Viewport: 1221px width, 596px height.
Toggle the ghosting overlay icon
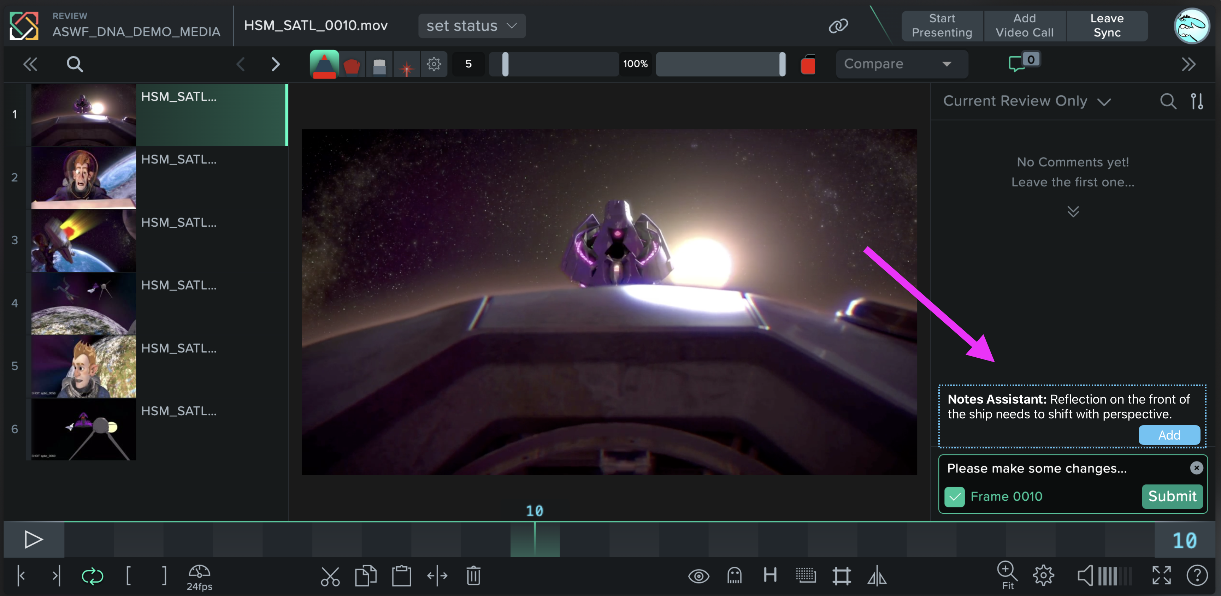[x=734, y=576]
